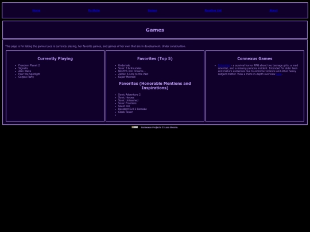Click the Connexus Projects copyright footer text
Viewport: 310px width, 232px height.
(160, 127)
